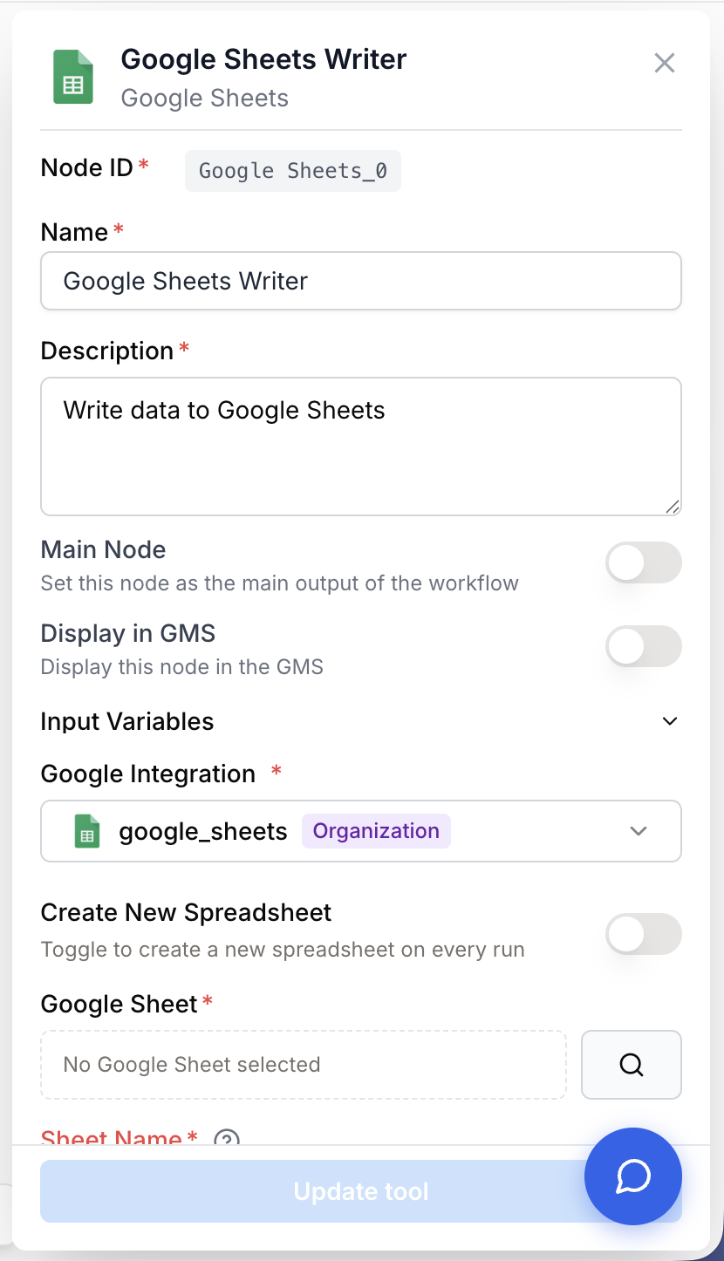Toggle Create New Spreadsheet switch
This screenshot has height=1261, width=724.
click(644, 934)
